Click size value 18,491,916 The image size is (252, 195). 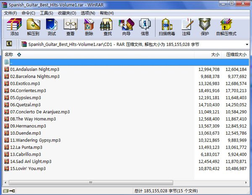(209, 91)
